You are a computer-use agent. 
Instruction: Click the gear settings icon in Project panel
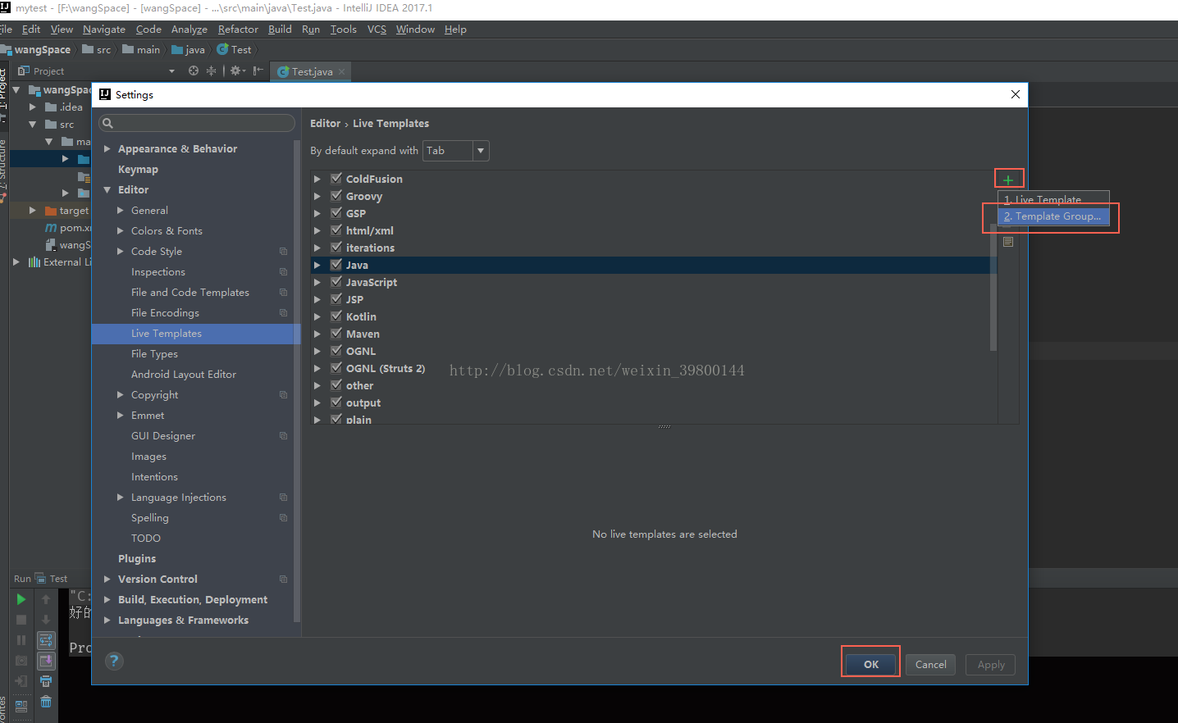coord(237,71)
